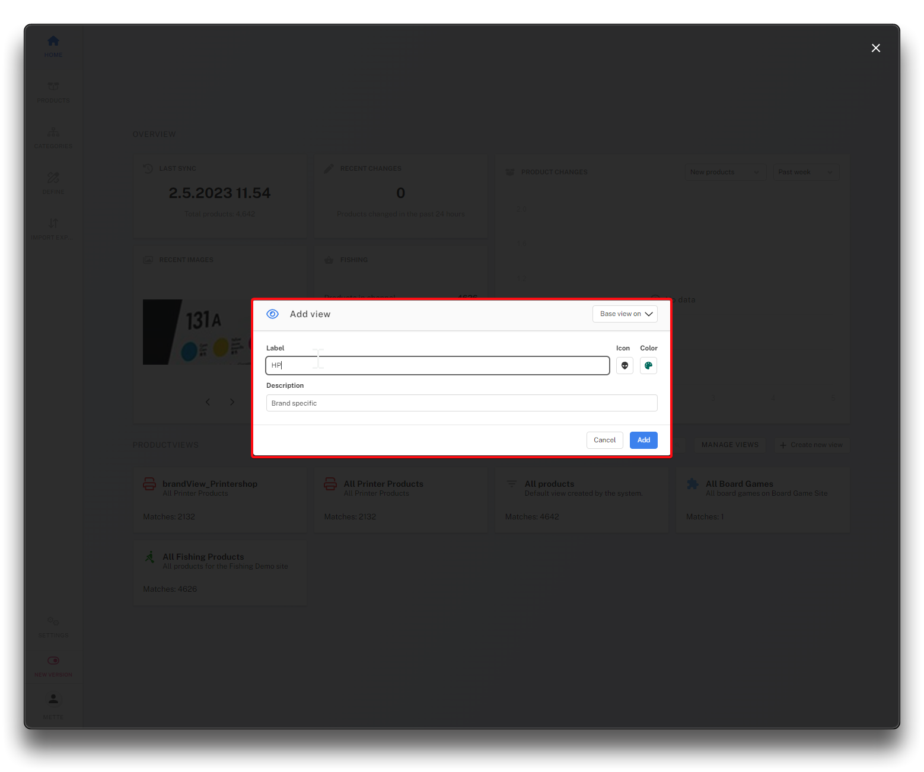This screenshot has height=772, width=924.
Task: Open the Products sidebar section
Action: (53, 87)
